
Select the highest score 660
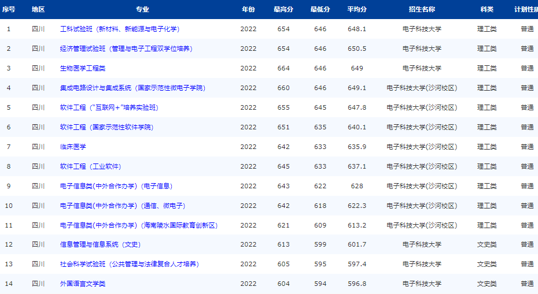(x=283, y=88)
